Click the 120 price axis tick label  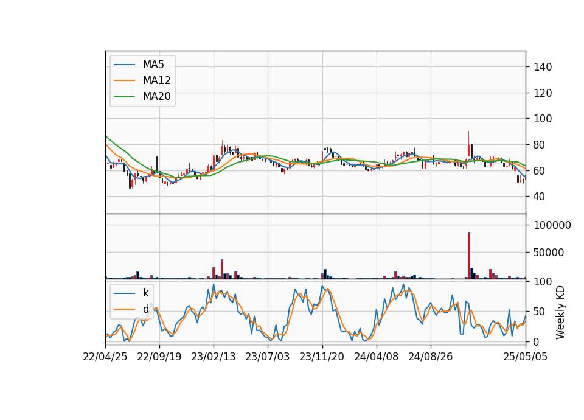point(543,93)
